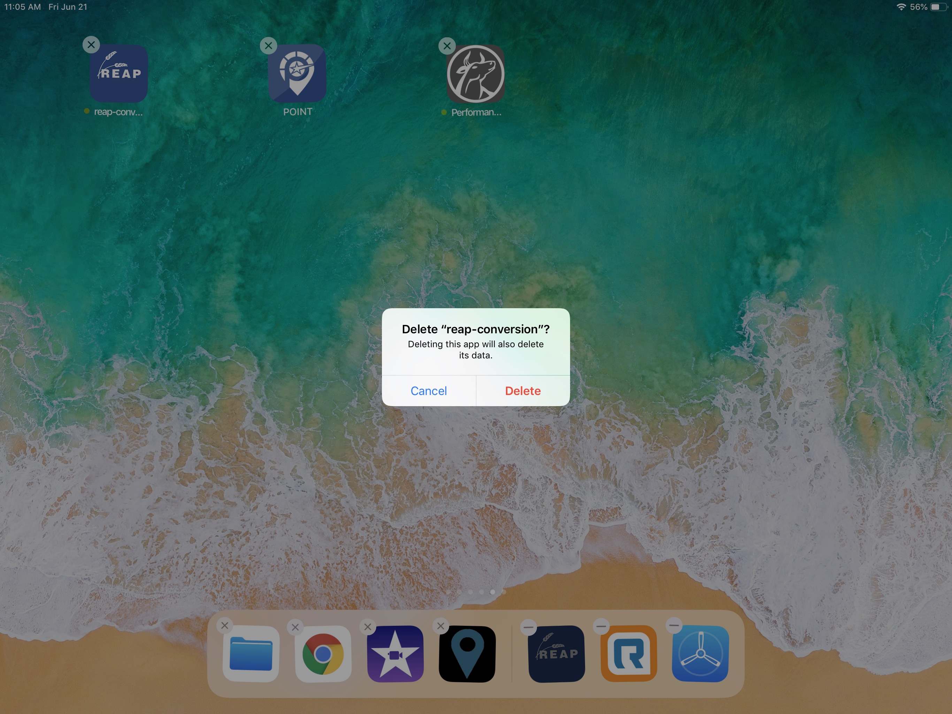Open the black map pin app
Image resolution: width=952 pixels, height=714 pixels.
pyautogui.click(x=467, y=654)
